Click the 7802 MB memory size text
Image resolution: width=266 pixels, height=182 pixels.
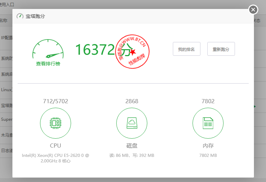click(x=208, y=155)
